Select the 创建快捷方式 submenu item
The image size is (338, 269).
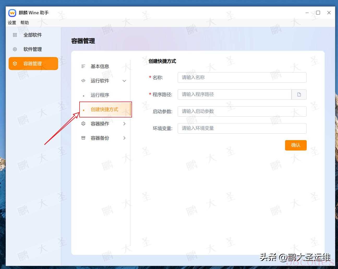click(x=104, y=109)
